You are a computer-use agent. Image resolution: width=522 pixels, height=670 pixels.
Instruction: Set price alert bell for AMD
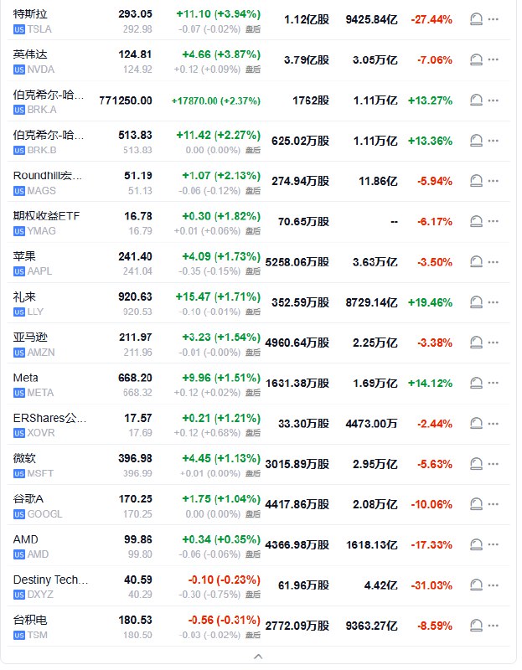pyautogui.click(x=476, y=545)
